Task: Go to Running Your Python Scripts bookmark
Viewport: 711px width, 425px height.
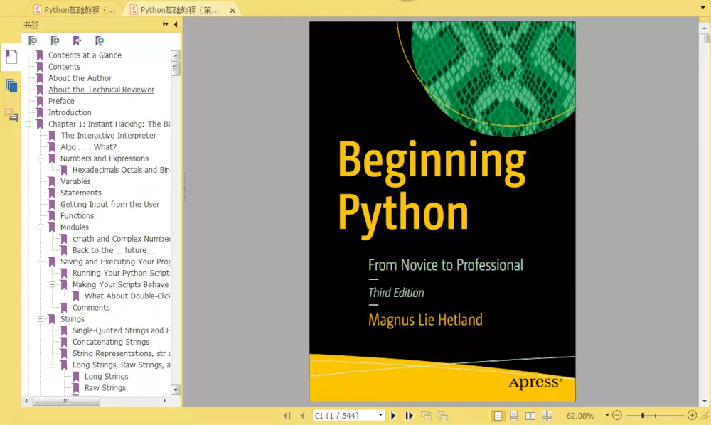Action: point(121,273)
